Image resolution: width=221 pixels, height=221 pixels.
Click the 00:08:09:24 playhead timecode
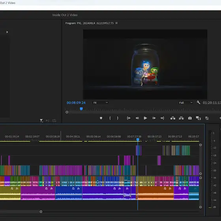tap(76, 103)
